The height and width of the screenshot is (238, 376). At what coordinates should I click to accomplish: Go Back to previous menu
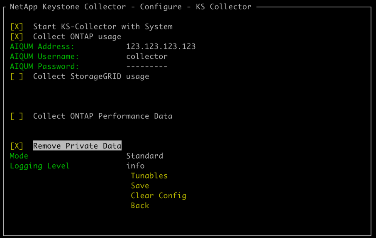tap(140, 206)
